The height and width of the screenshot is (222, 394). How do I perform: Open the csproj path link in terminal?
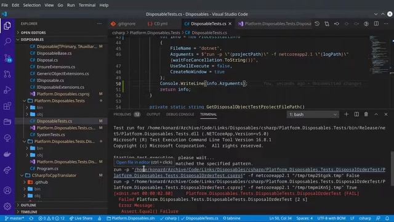coord(249,173)
